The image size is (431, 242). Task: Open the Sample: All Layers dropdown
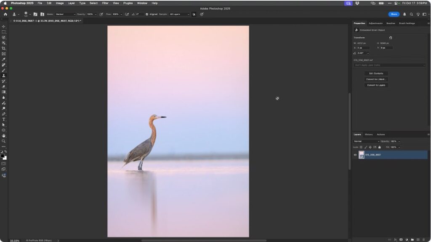pyautogui.click(x=179, y=14)
